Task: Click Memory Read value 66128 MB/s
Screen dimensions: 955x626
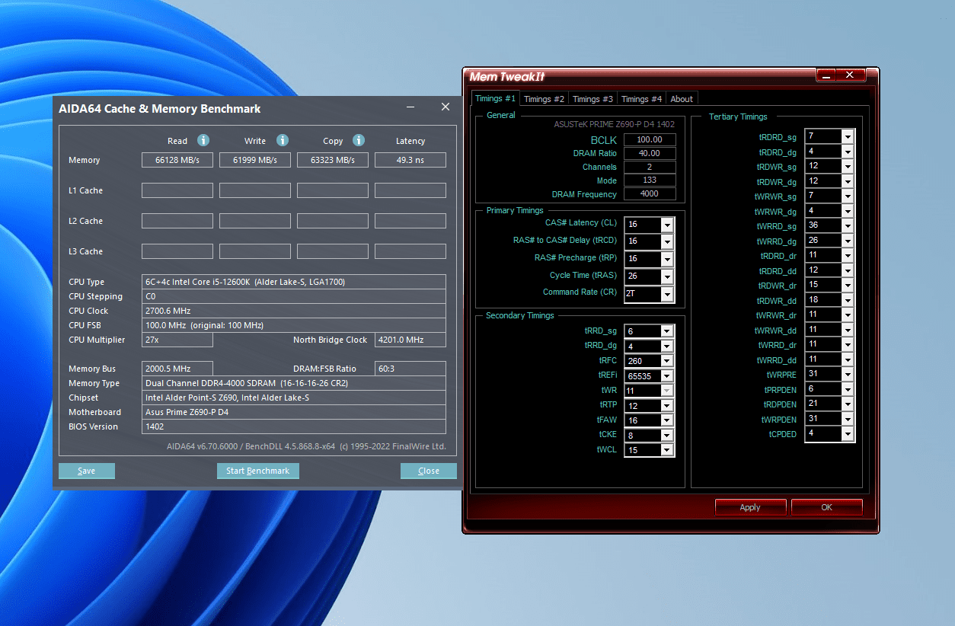Action: [177, 160]
